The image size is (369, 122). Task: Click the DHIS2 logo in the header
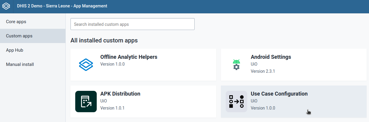point(6,6)
